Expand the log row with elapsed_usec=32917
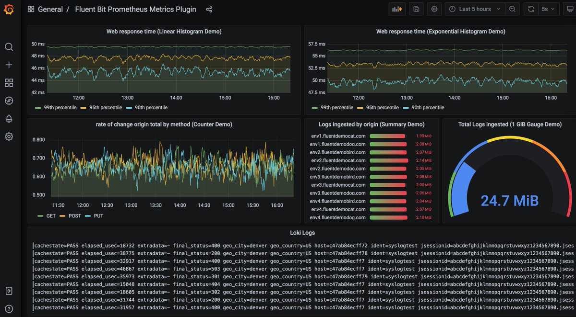This screenshot has height=317, width=576. [x=303, y=261]
